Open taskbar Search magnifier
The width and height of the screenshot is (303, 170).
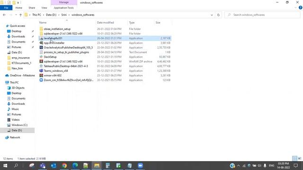(x=16, y=166)
